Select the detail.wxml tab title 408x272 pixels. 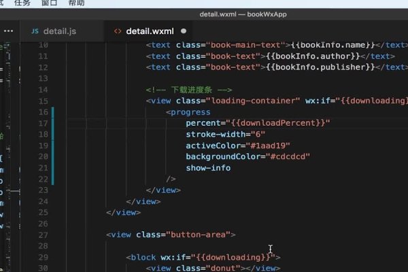click(150, 31)
